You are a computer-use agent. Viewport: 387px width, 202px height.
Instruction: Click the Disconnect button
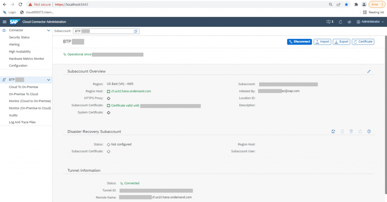coord(299,42)
